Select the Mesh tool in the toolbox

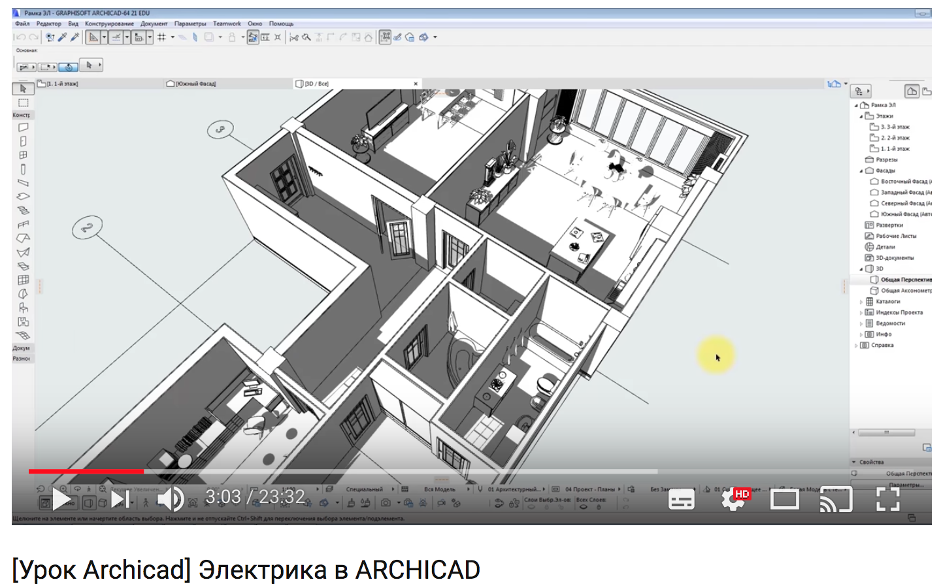click(23, 335)
